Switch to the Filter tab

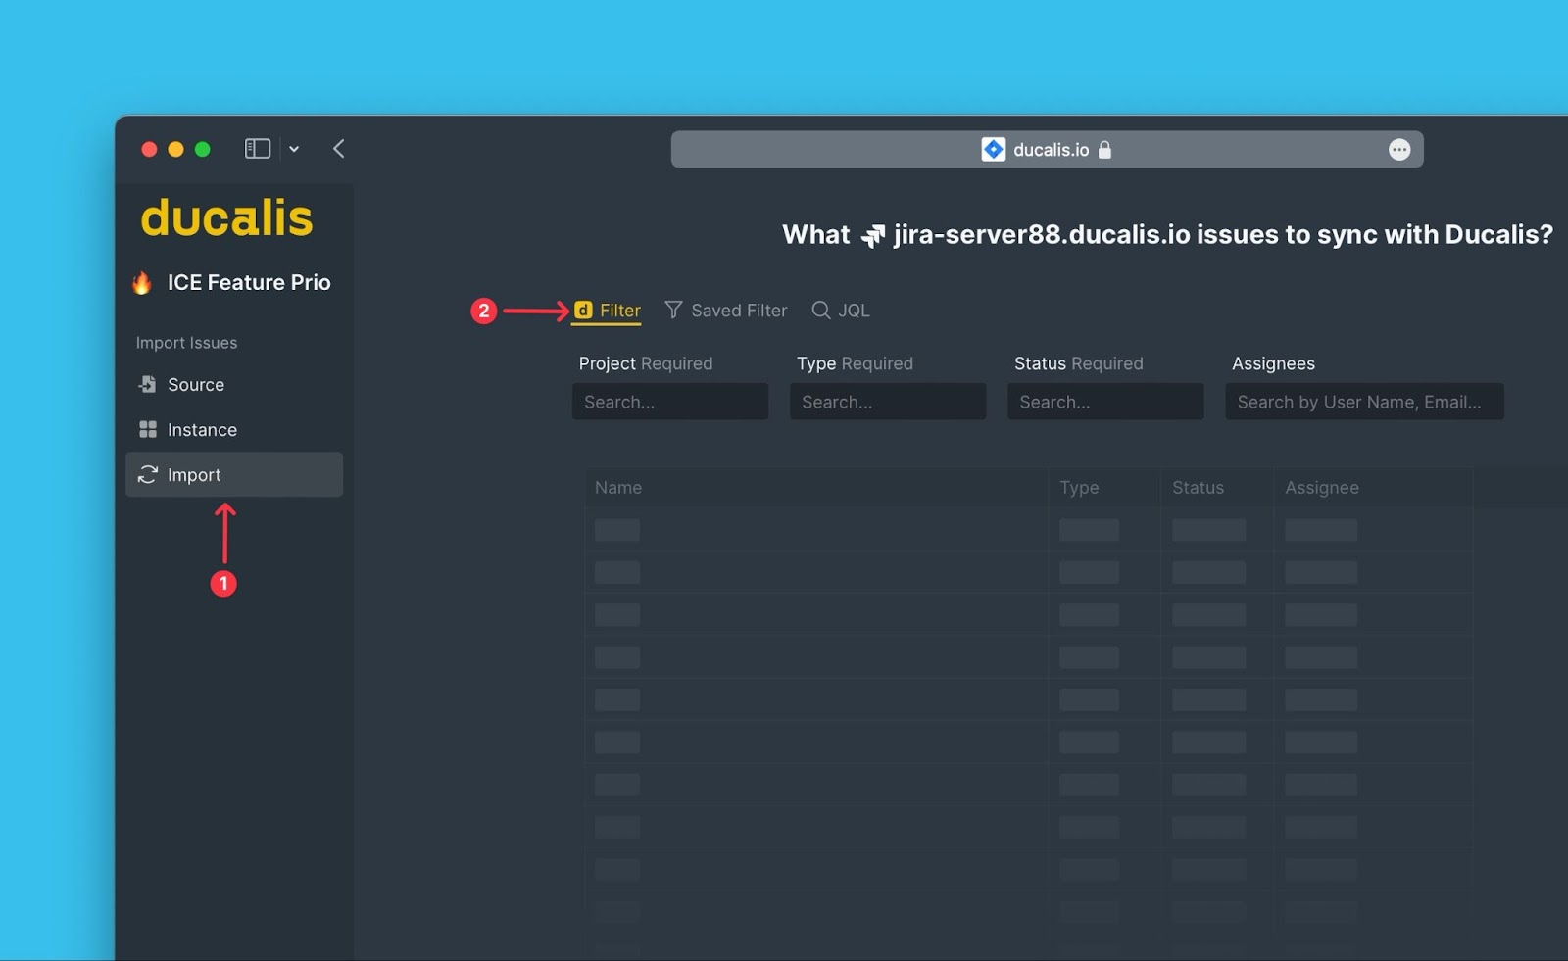pyautogui.click(x=609, y=311)
